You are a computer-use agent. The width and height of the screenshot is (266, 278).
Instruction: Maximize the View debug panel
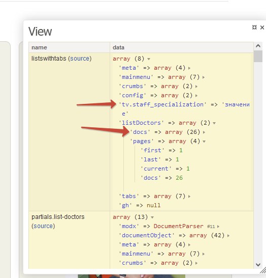pyautogui.click(x=254, y=27)
